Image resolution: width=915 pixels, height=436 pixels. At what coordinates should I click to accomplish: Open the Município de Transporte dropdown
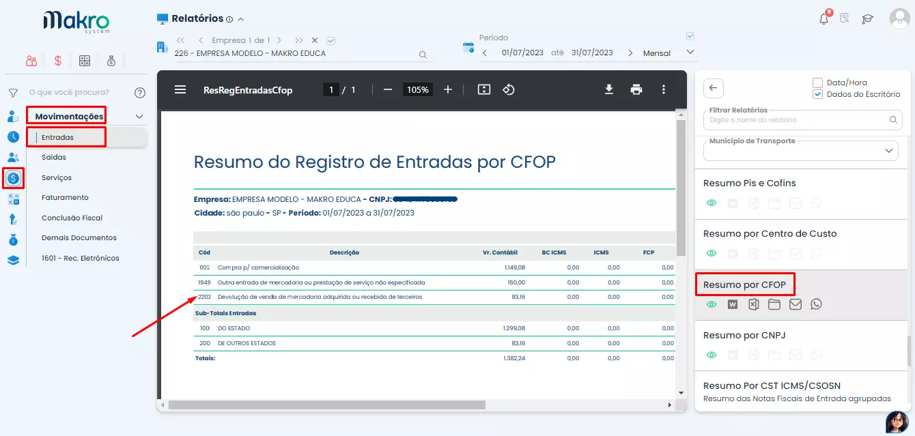[889, 150]
